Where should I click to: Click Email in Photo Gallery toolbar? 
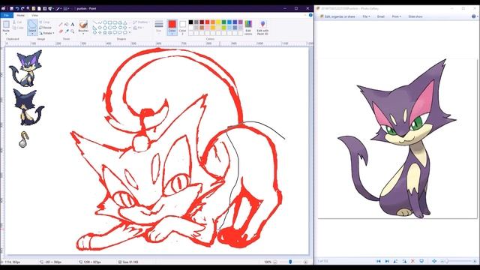(x=380, y=16)
